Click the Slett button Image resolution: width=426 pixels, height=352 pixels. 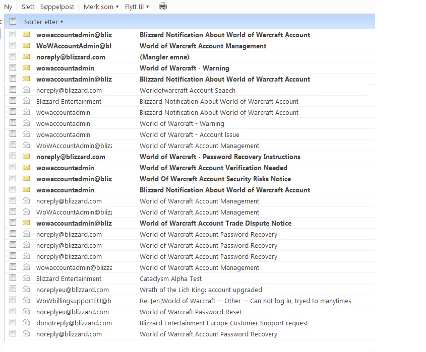click(28, 7)
